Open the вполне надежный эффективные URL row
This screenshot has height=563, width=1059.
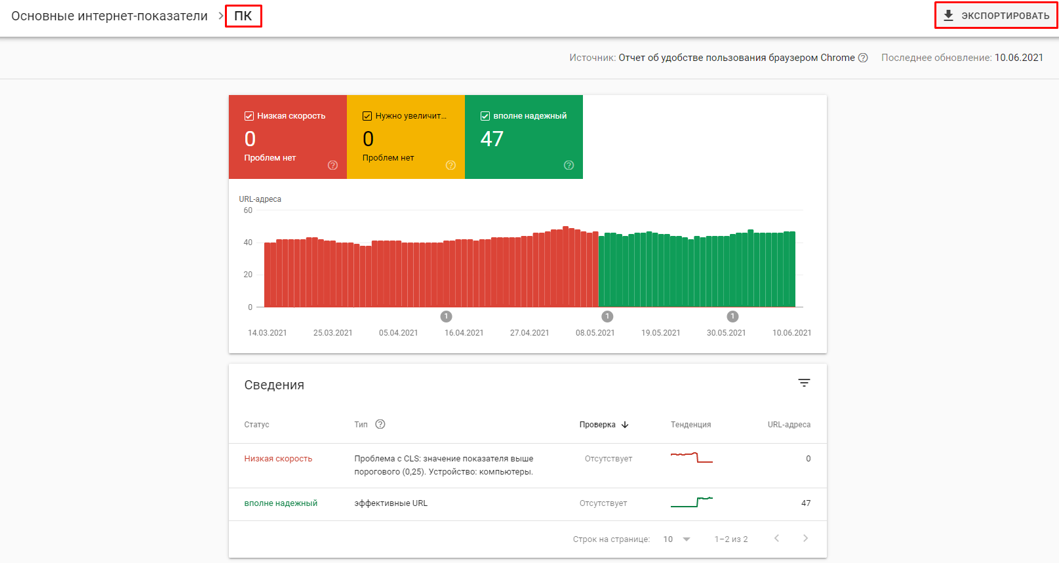(x=391, y=503)
